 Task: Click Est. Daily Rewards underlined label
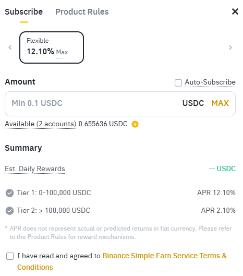pos(35,169)
